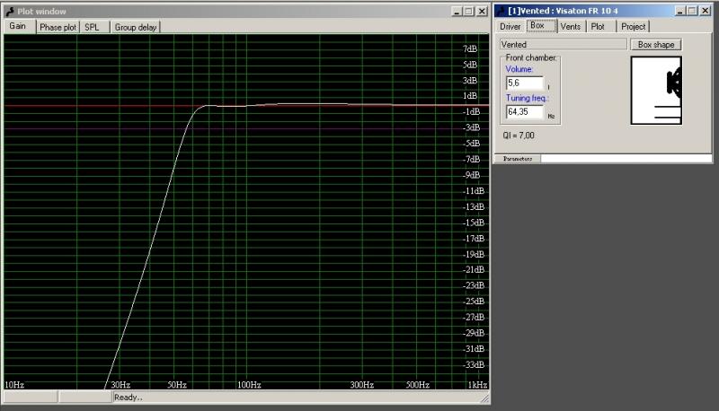Click the vented box diagram image
Viewport: 719px width, 411px height.
tap(656, 90)
